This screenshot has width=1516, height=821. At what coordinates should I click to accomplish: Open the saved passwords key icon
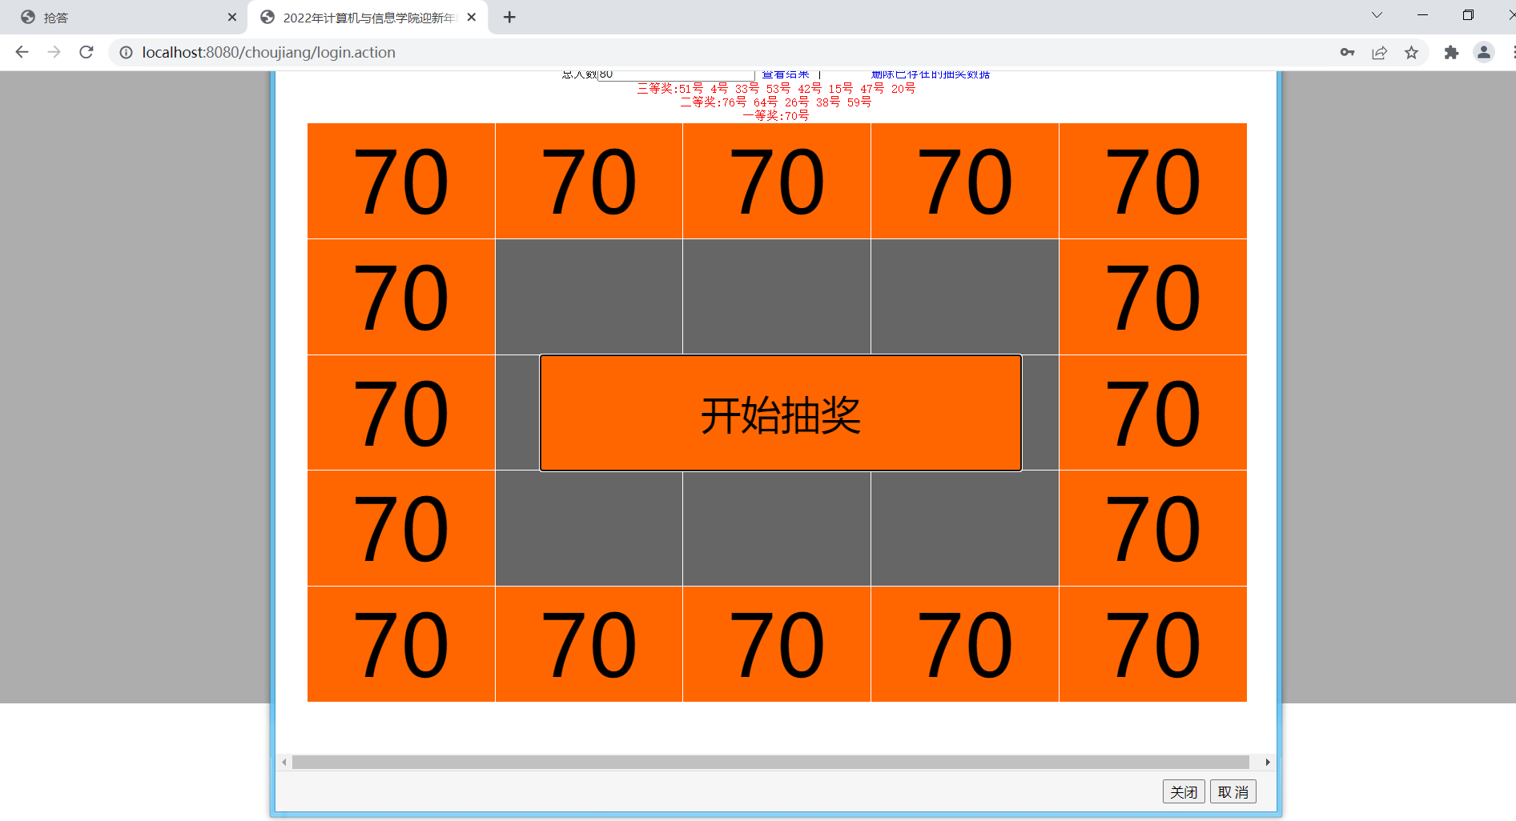point(1347,52)
